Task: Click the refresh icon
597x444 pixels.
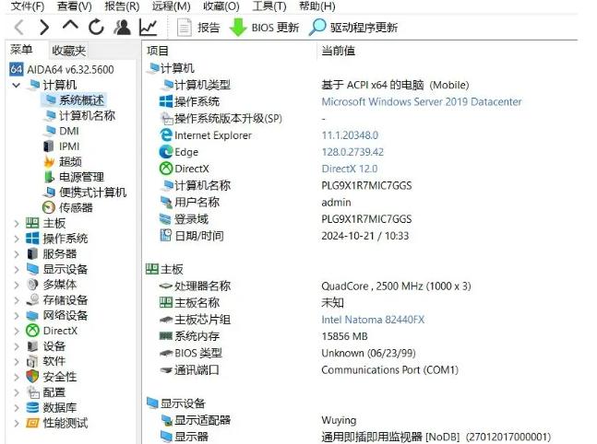Action: coord(96,28)
